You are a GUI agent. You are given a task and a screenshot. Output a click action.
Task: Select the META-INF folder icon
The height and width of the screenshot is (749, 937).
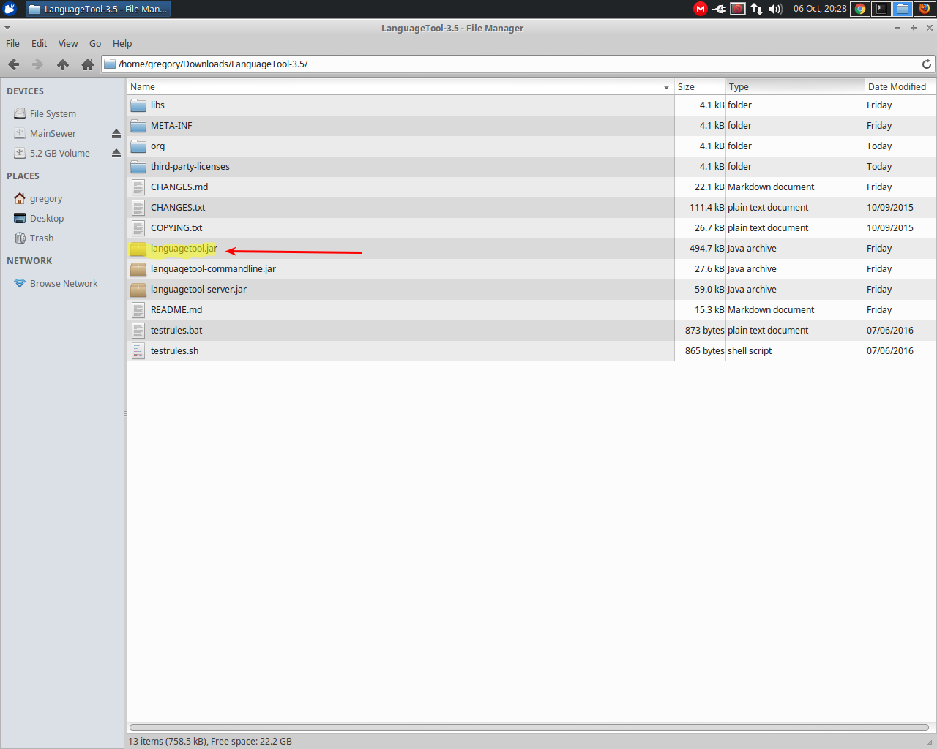tap(138, 126)
